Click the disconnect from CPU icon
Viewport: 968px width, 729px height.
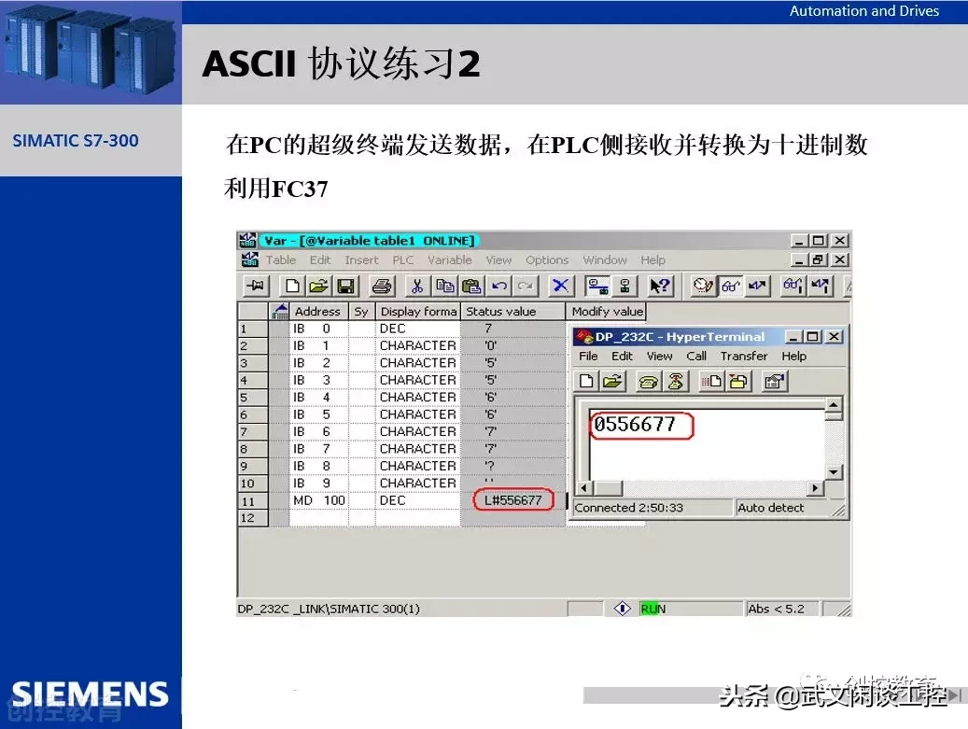[x=624, y=286]
